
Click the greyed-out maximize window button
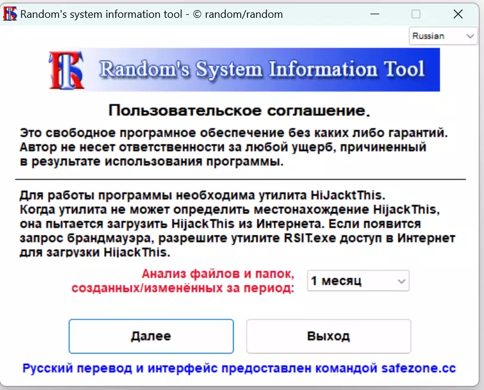pos(416,14)
